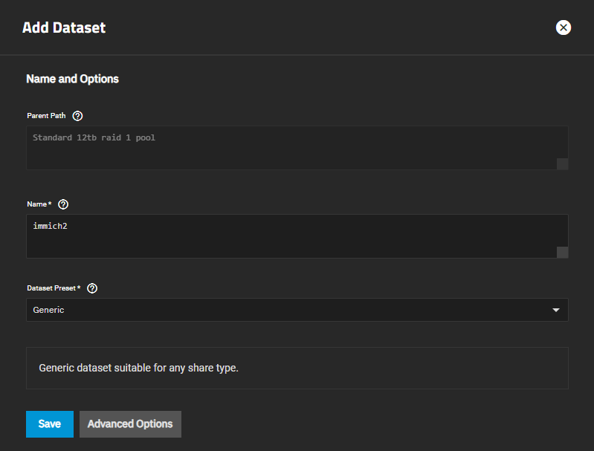Save the new dataset
The image size is (594, 451).
point(50,424)
